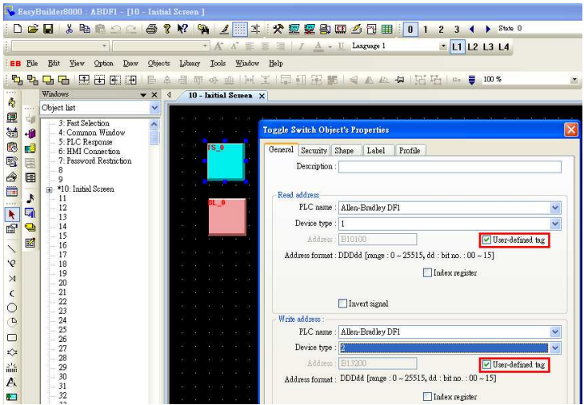Click the Open file folder icon

click(x=33, y=29)
